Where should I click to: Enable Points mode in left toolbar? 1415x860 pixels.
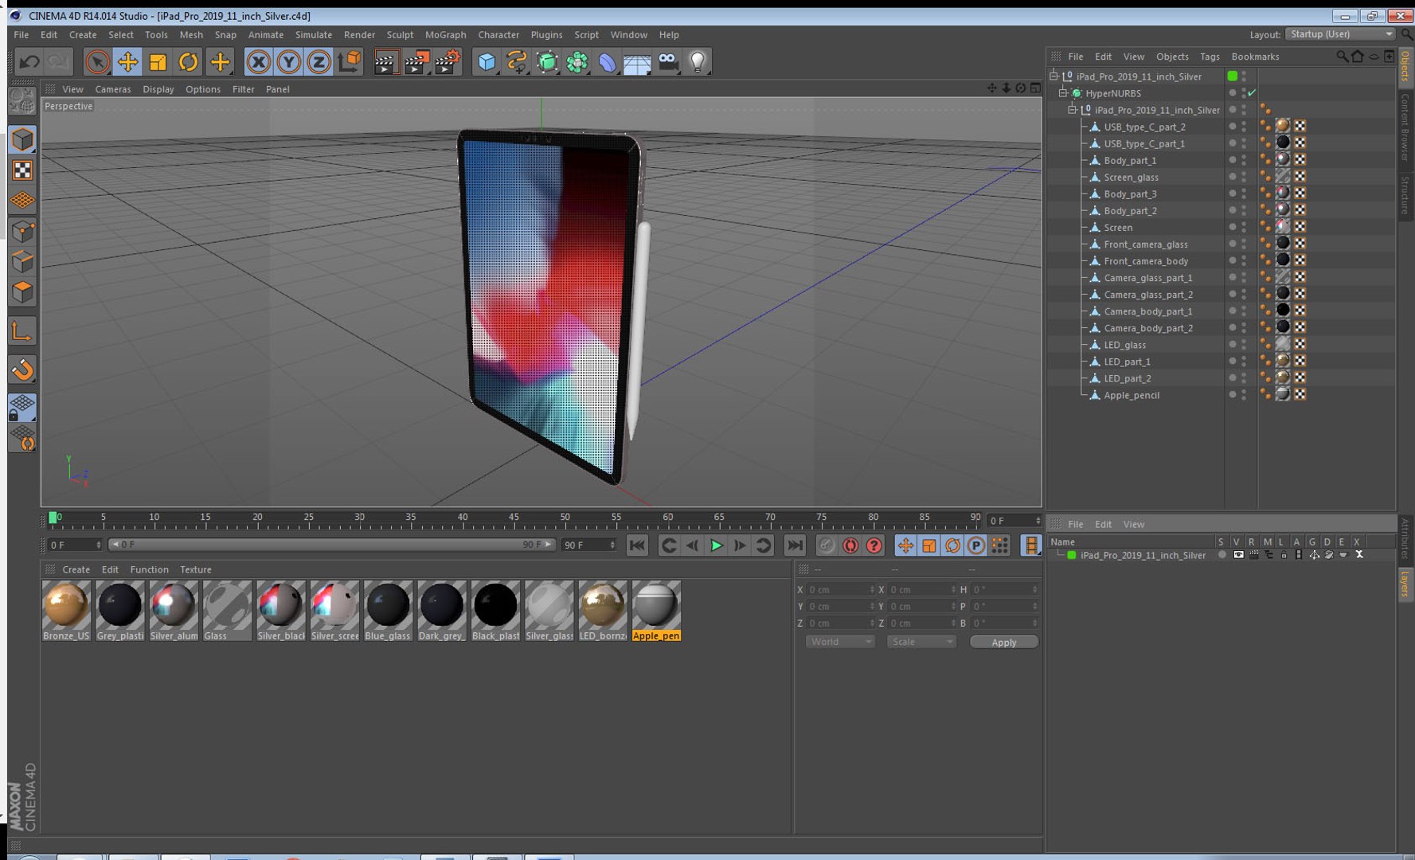coord(22,231)
